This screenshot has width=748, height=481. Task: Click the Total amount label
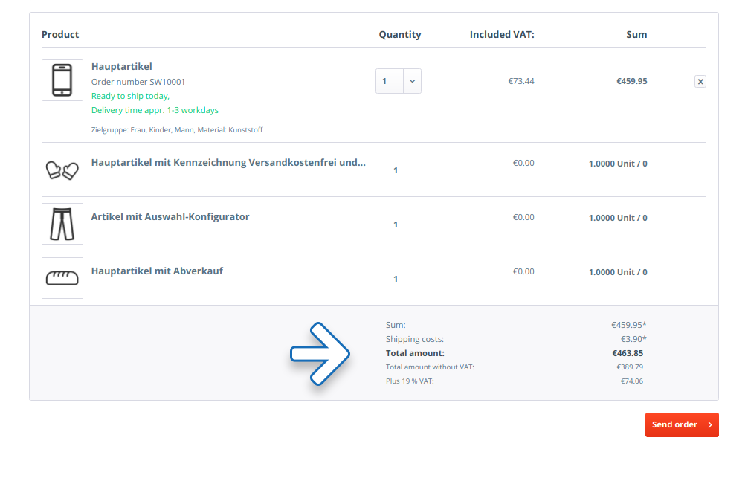coord(415,354)
